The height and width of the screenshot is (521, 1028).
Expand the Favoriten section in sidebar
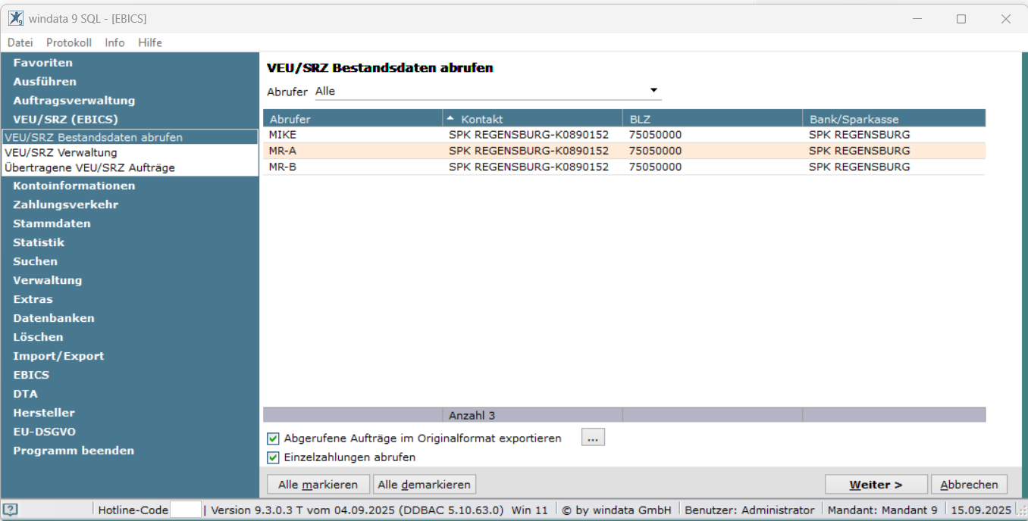tap(43, 63)
